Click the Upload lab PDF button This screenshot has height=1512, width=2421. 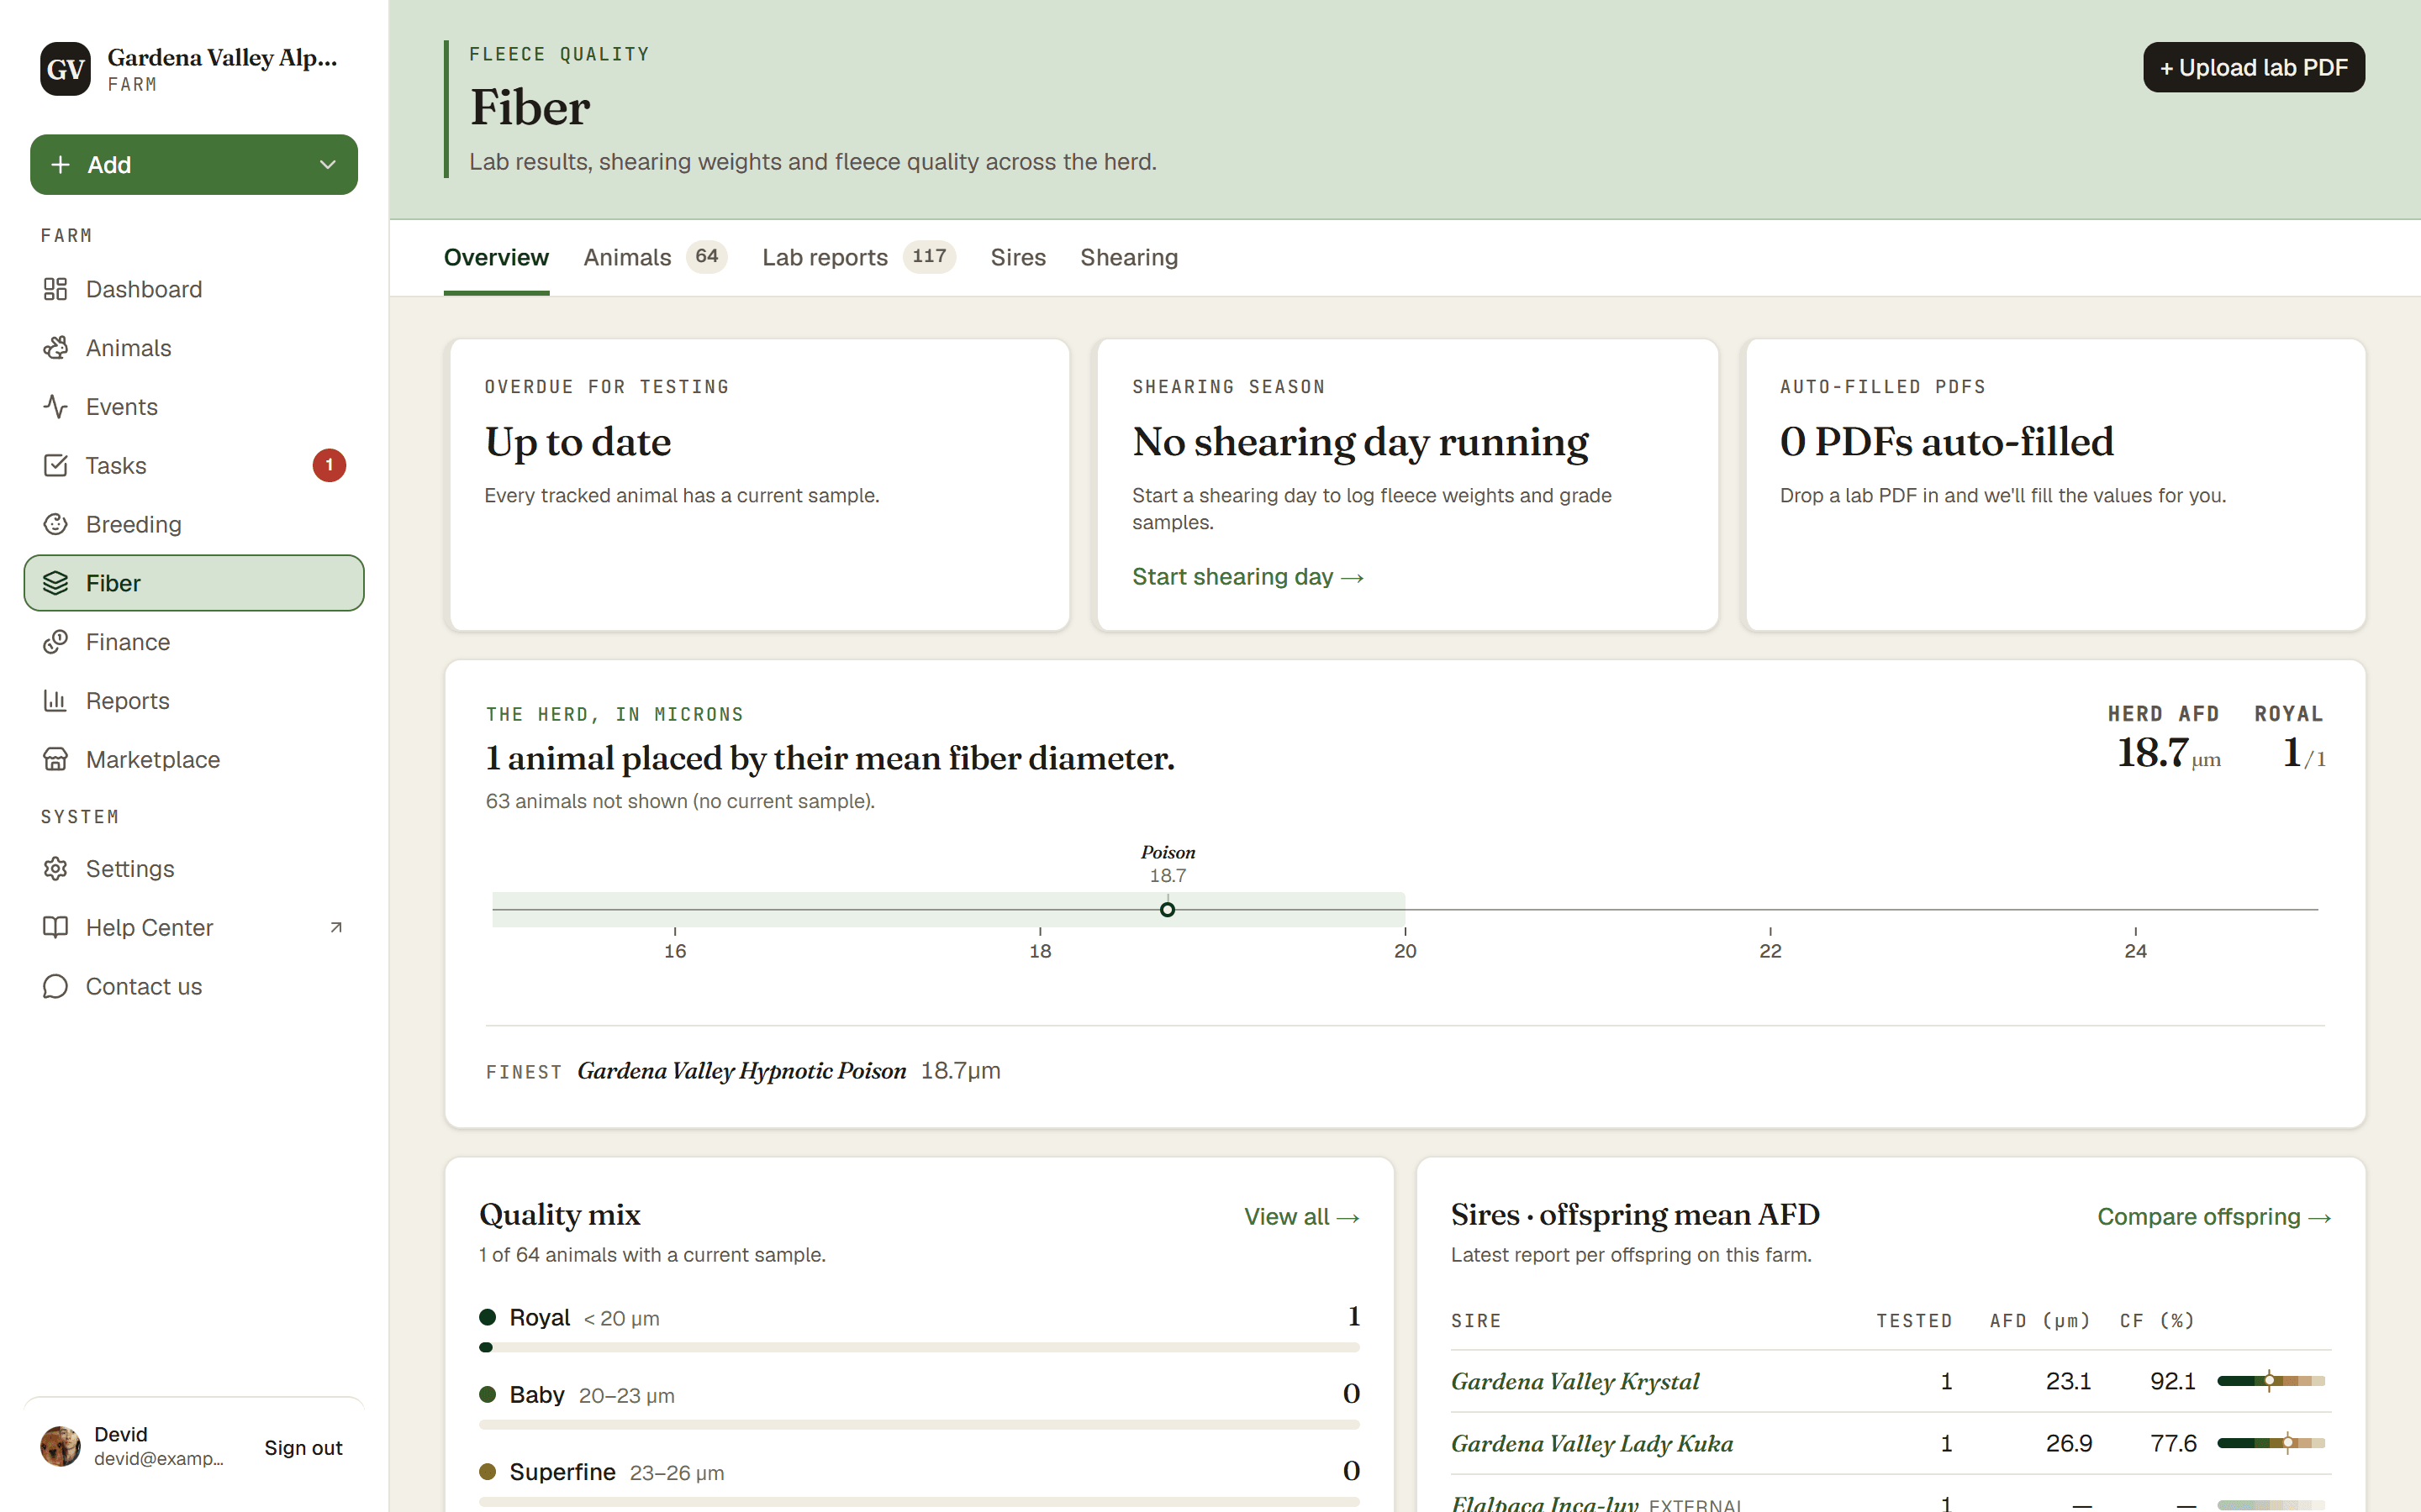[2253, 67]
